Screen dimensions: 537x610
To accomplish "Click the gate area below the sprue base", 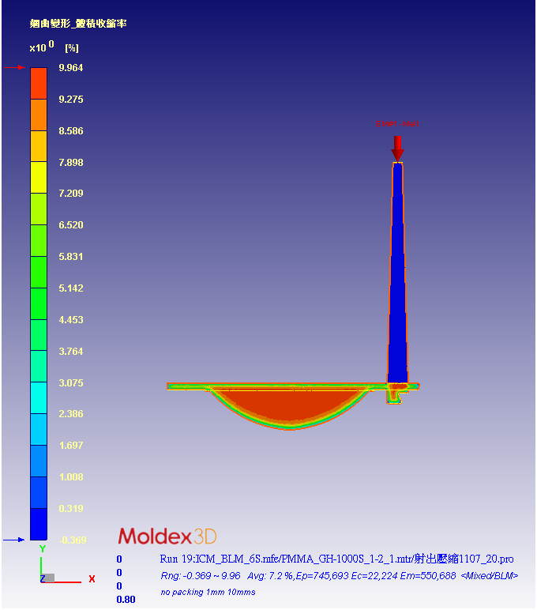I will pos(396,395).
